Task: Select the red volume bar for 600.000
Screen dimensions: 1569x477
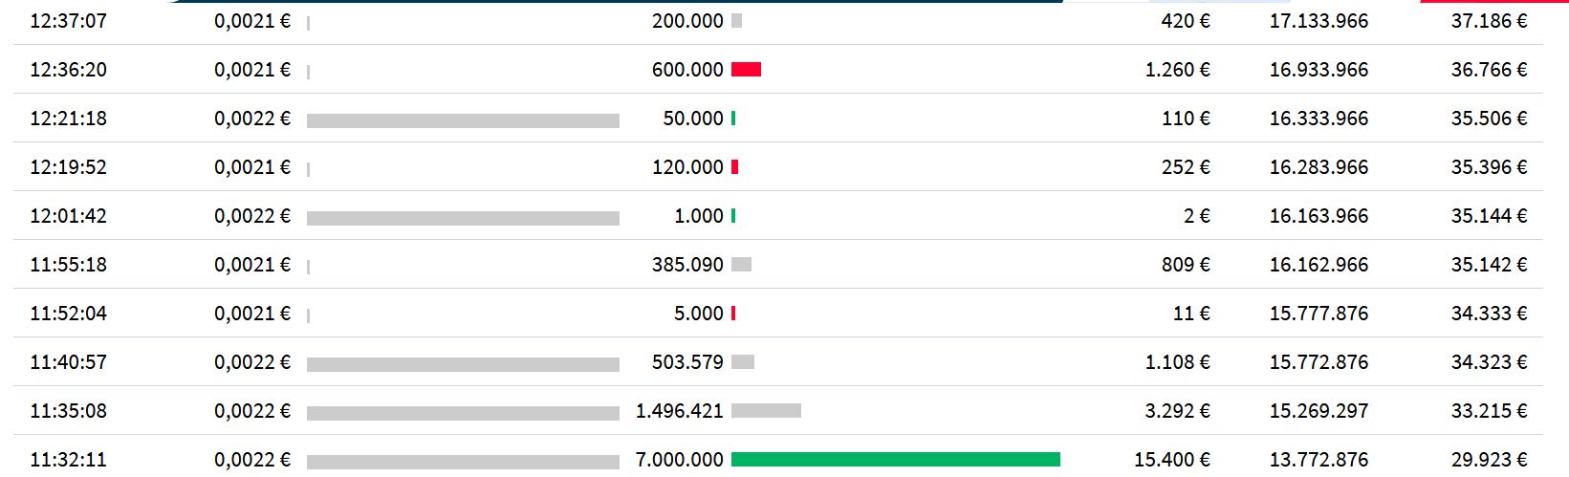Action: pos(746,70)
